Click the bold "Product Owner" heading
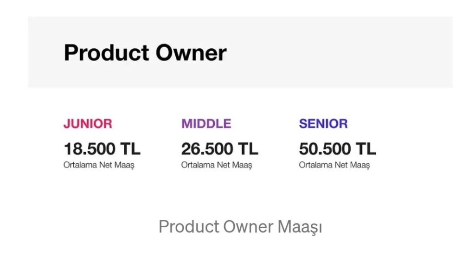This screenshot has height=263, width=475. [145, 53]
